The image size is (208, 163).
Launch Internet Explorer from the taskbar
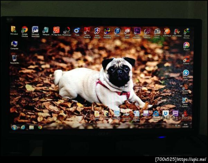[x=23, y=127]
